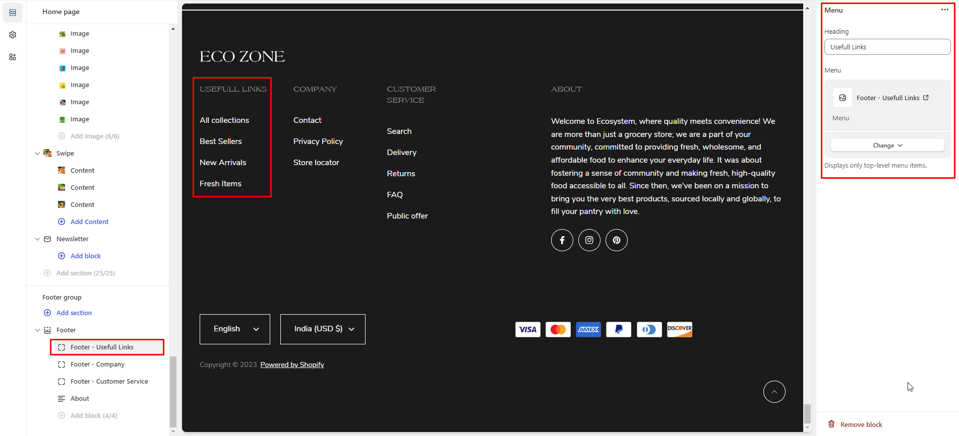959x436 pixels.
Task: Collapse the Newsletter section
Action: point(37,239)
